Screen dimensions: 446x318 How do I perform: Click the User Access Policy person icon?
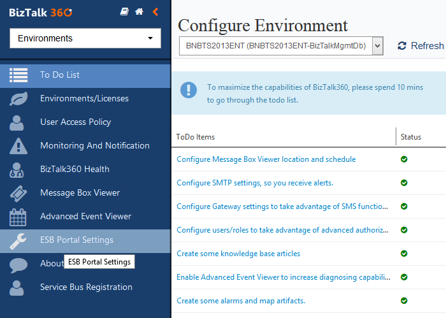[x=18, y=122]
